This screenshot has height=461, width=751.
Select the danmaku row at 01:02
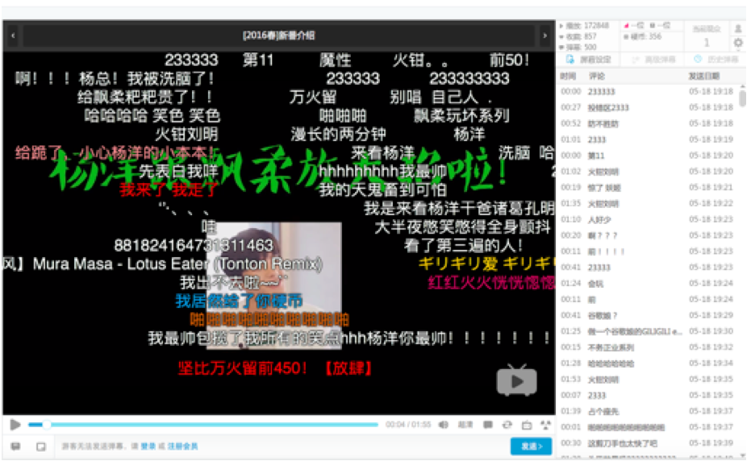pyautogui.click(x=648, y=172)
